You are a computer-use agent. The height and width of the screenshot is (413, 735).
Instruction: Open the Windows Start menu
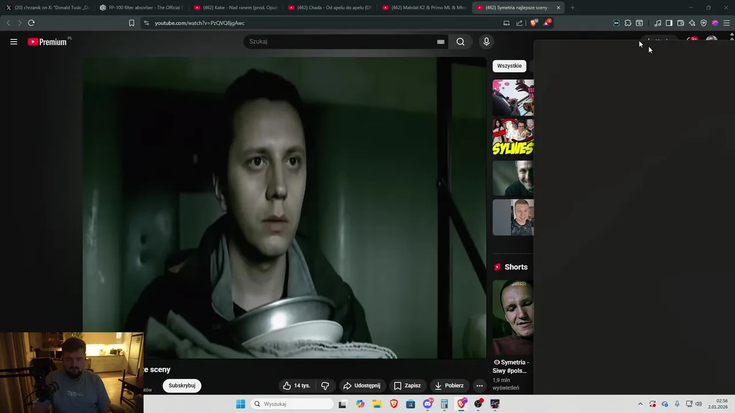pyautogui.click(x=241, y=404)
